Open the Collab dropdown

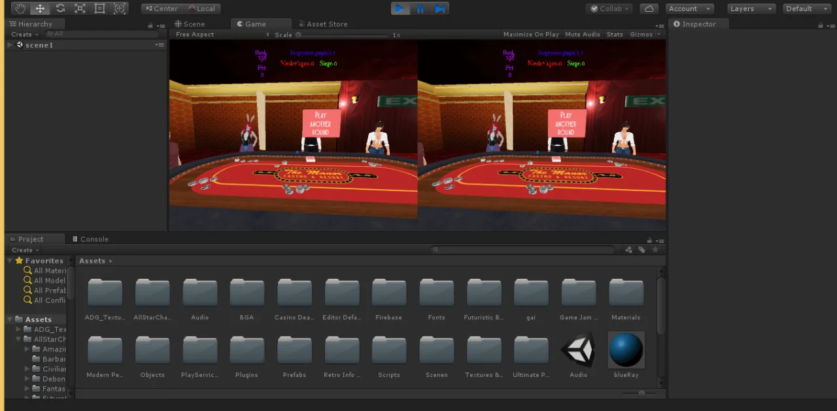[x=609, y=9]
